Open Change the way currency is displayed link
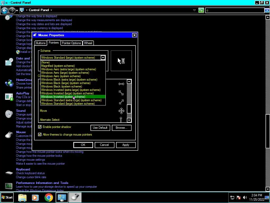270x203 pixels. [40, 28]
